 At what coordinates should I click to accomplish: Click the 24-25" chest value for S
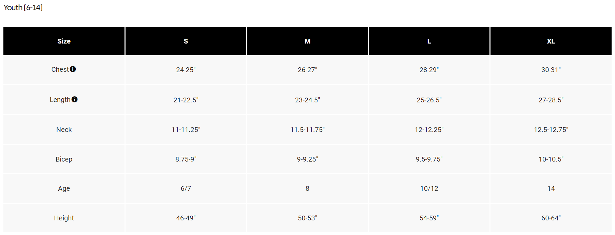tap(186, 70)
